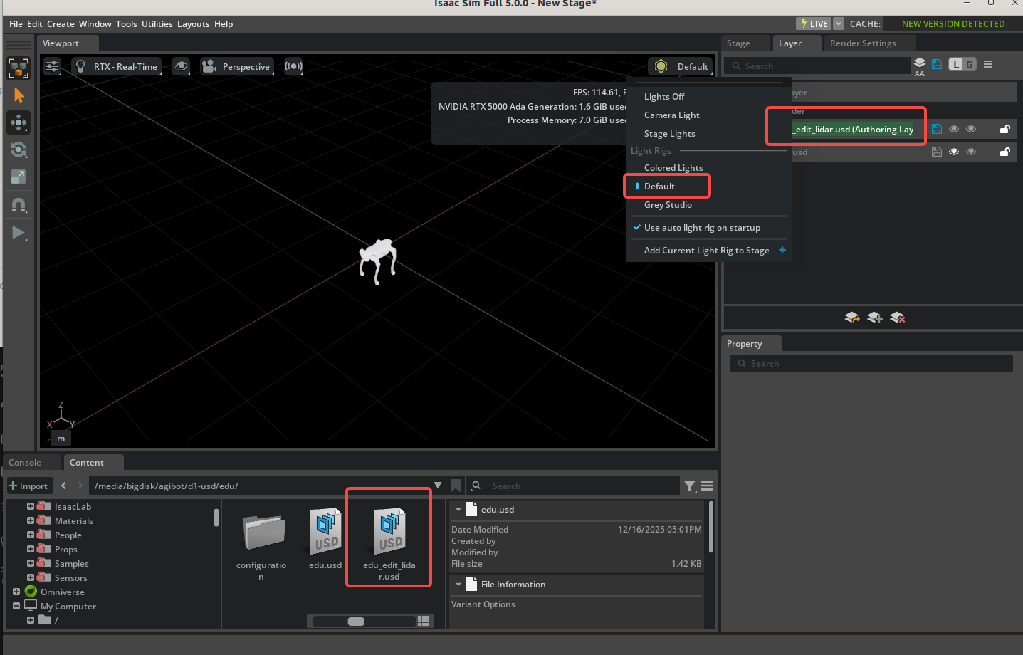The width and height of the screenshot is (1023, 655).
Task: Click the Default lighting button
Action: pos(681,66)
